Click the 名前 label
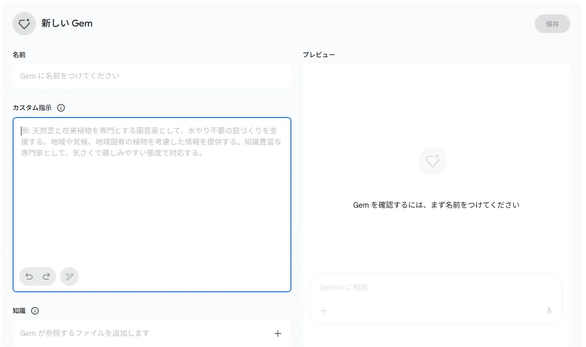Screen dimensions: 586x347 point(19,55)
